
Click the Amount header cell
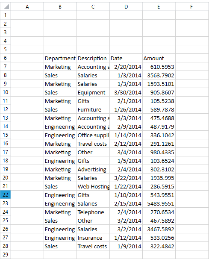point(159,58)
